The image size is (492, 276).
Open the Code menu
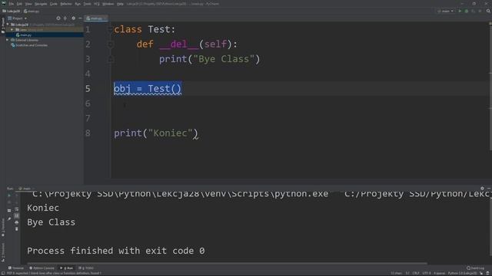click(54, 4)
